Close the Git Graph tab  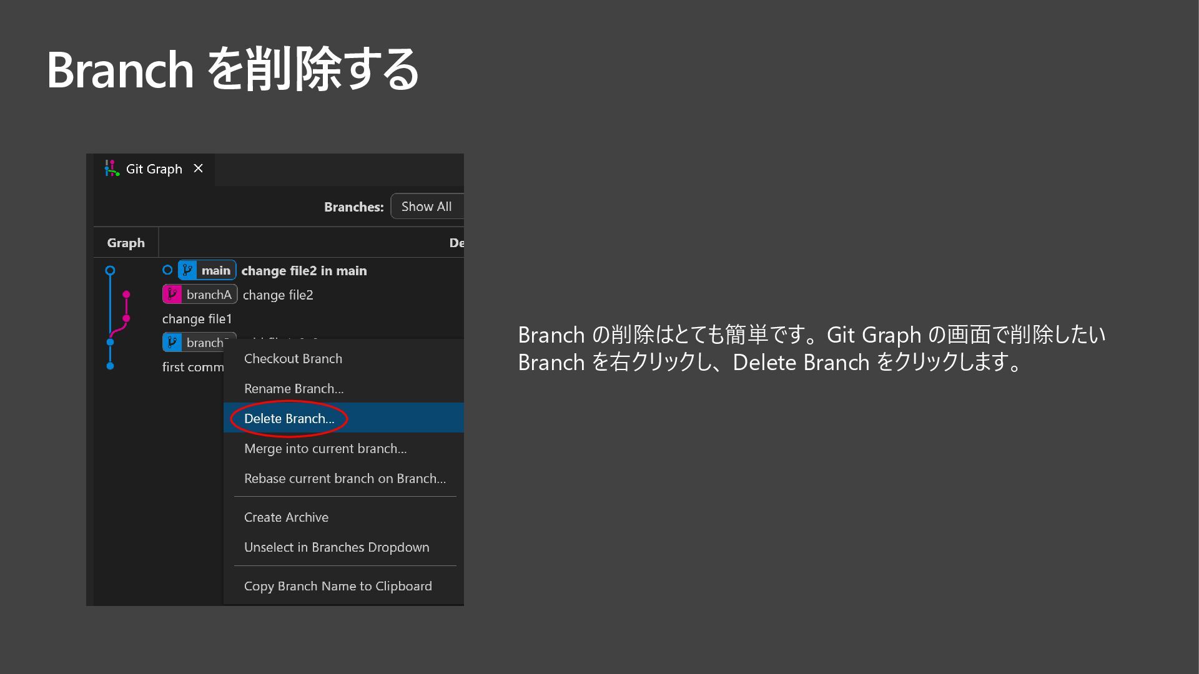coord(199,168)
